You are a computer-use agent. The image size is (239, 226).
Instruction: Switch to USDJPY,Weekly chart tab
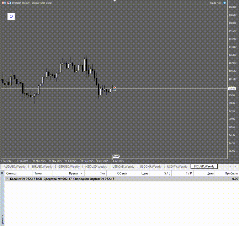(177, 167)
